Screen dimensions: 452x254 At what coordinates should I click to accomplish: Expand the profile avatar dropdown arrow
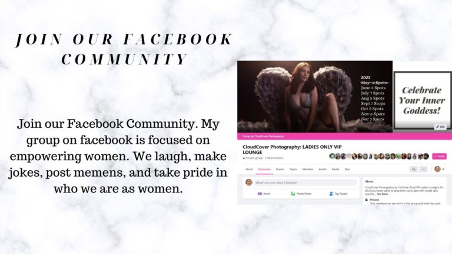tap(443, 170)
